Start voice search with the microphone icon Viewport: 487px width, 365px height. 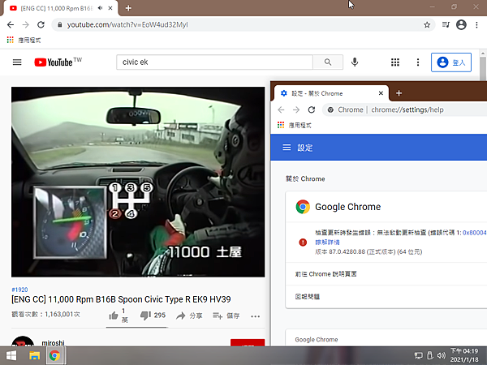pyautogui.click(x=355, y=62)
